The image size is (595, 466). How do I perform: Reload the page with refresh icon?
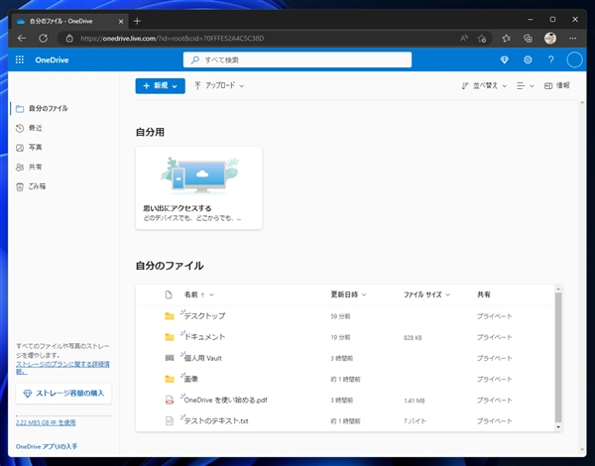[x=44, y=39]
